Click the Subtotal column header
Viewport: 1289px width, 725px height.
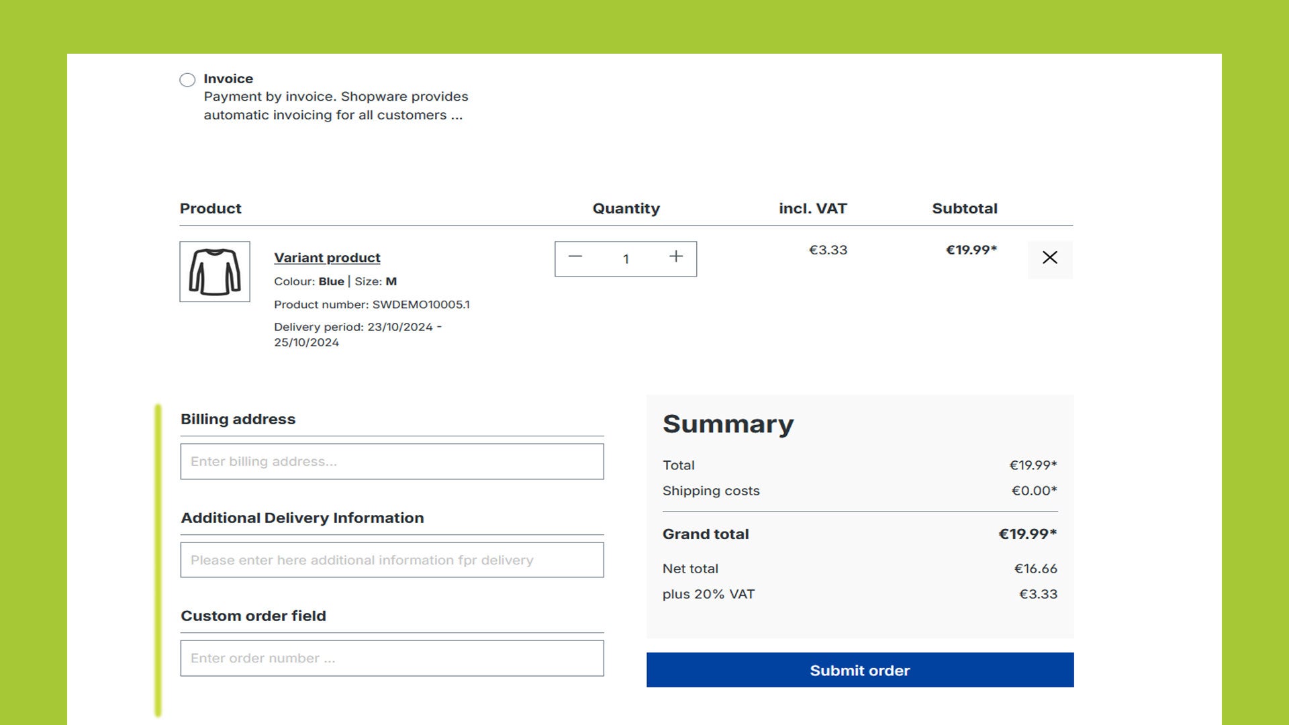(x=965, y=209)
